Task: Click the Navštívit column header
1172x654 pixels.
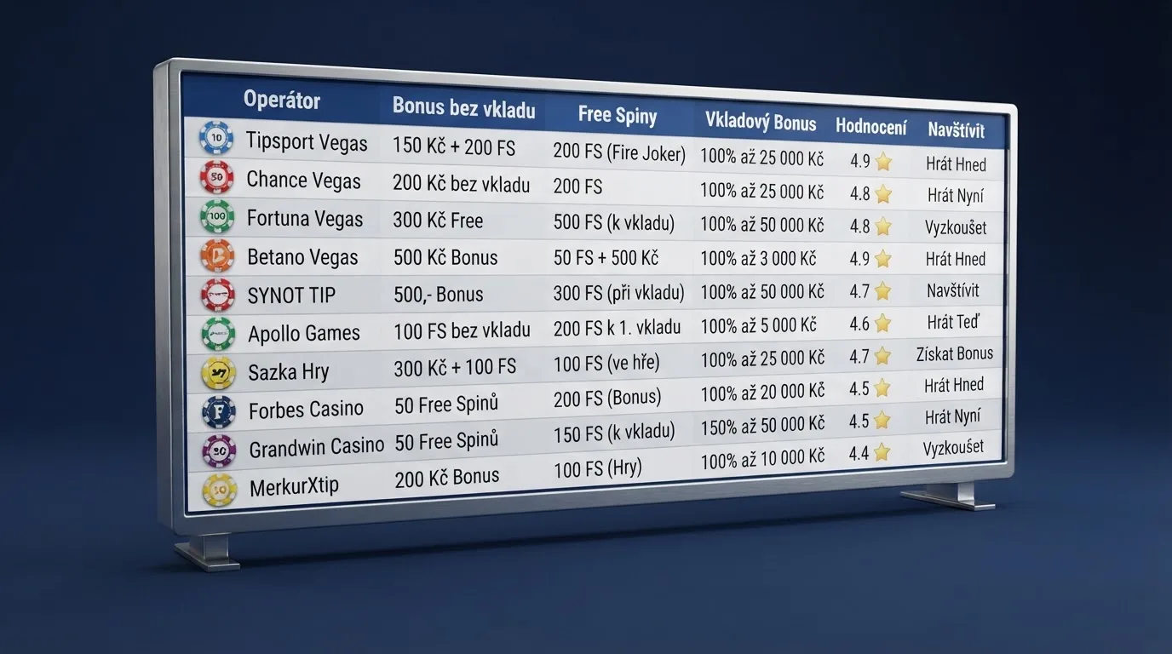Action: (957, 130)
